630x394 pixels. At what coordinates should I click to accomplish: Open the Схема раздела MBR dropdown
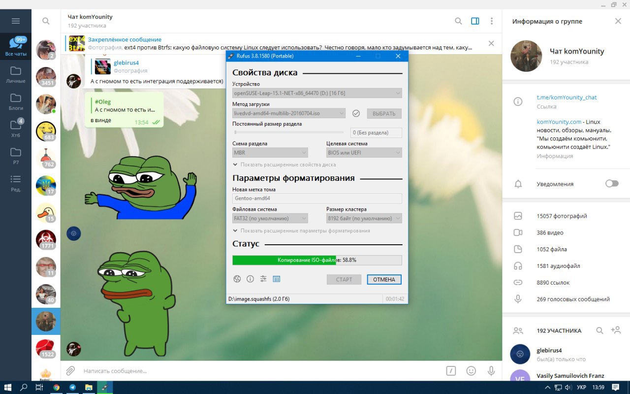[x=270, y=153]
